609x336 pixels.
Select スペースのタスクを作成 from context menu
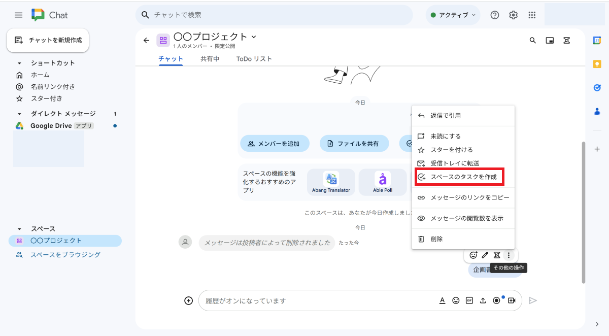(x=459, y=177)
